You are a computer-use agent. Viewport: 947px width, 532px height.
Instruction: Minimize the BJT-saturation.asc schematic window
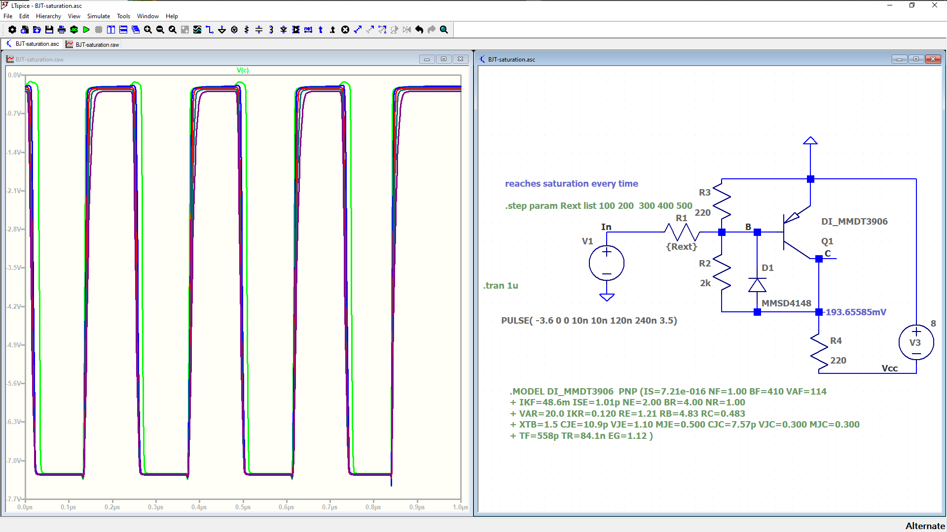[899, 59]
